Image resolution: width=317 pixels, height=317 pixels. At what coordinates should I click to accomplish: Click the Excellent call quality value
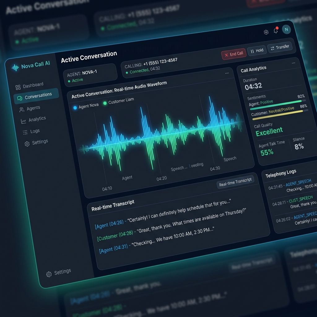(269, 132)
